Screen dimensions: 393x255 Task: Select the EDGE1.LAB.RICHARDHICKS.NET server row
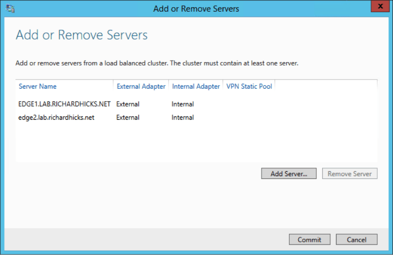pos(65,104)
